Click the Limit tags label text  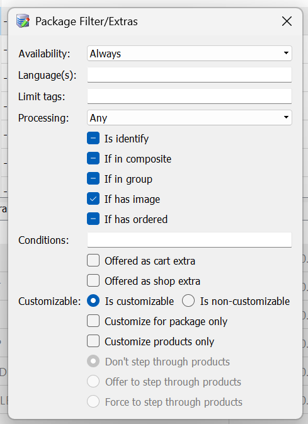pos(42,96)
